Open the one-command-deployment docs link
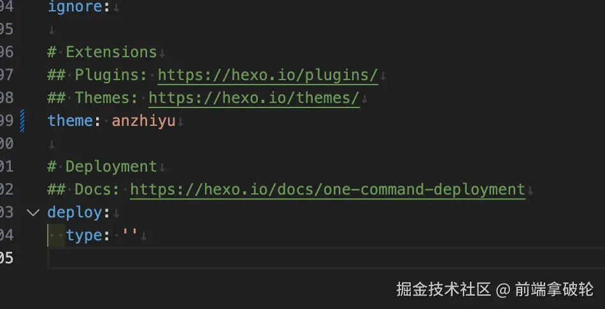This screenshot has height=309, width=605. tap(327, 189)
